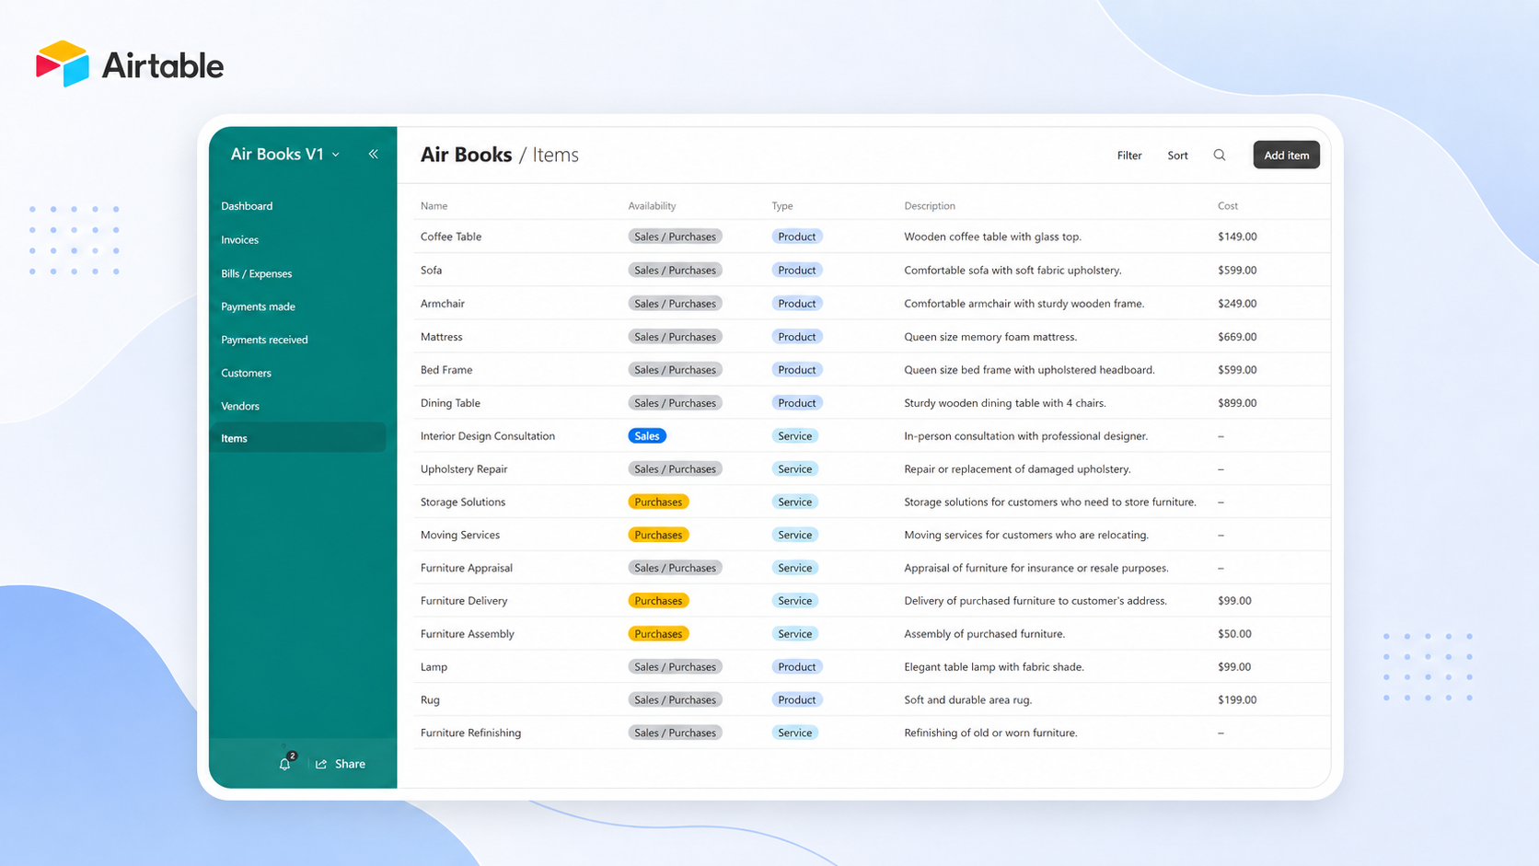Select the Moving Services item name
The width and height of the screenshot is (1539, 866).
(459, 535)
